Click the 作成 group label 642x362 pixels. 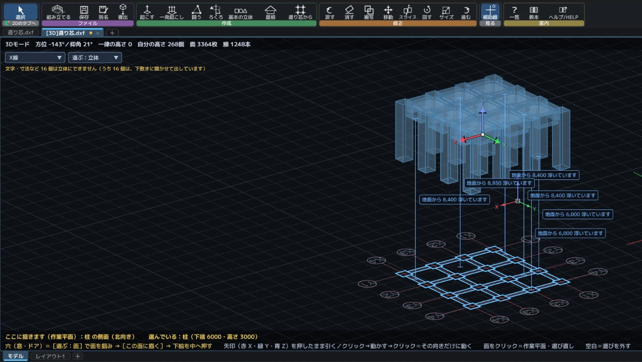tap(226, 23)
